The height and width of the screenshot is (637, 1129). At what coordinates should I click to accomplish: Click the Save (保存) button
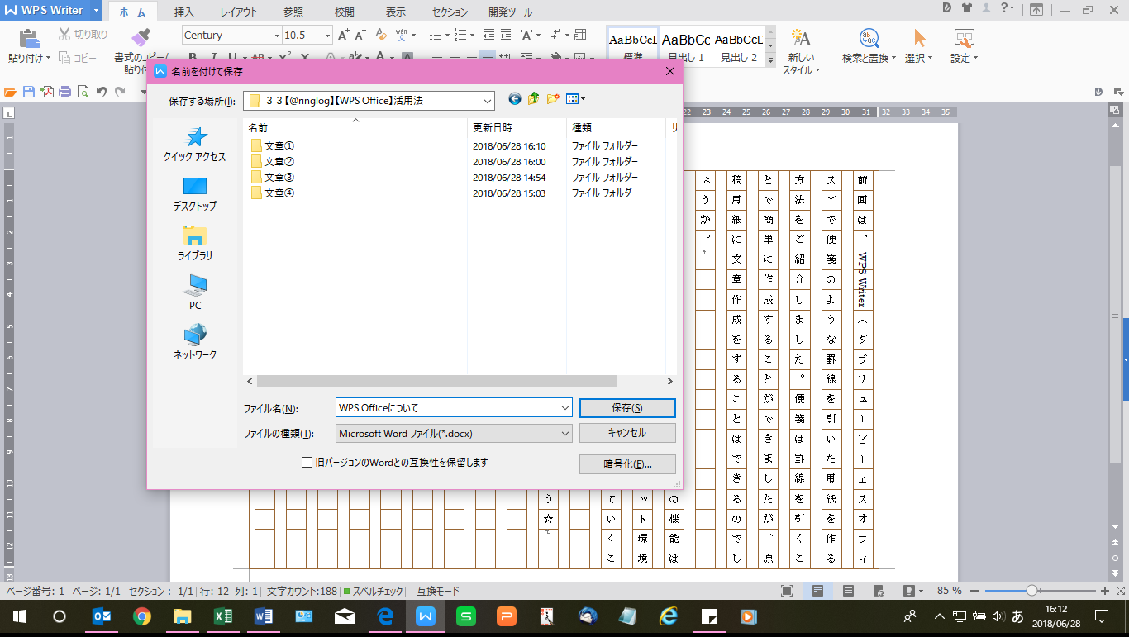coord(627,408)
